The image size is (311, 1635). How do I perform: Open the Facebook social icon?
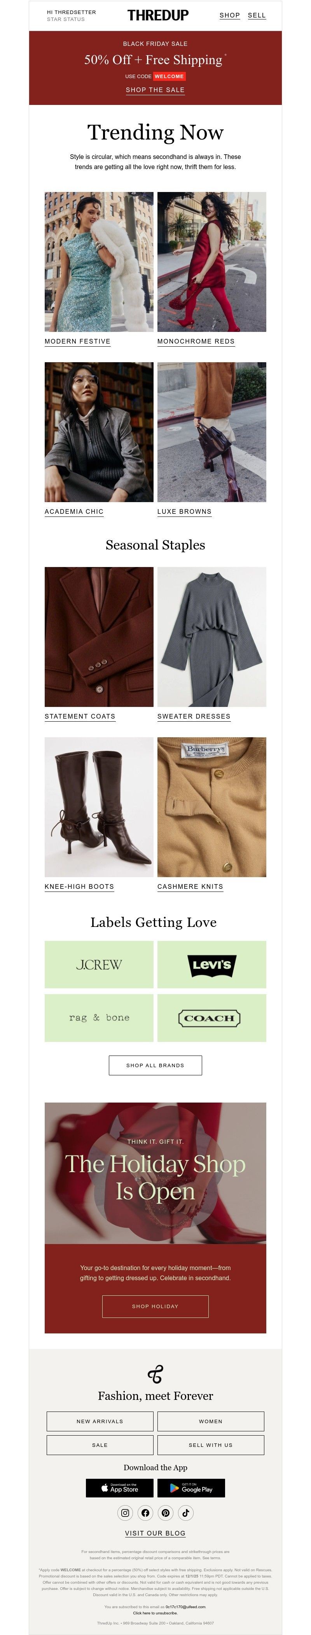tap(145, 1513)
